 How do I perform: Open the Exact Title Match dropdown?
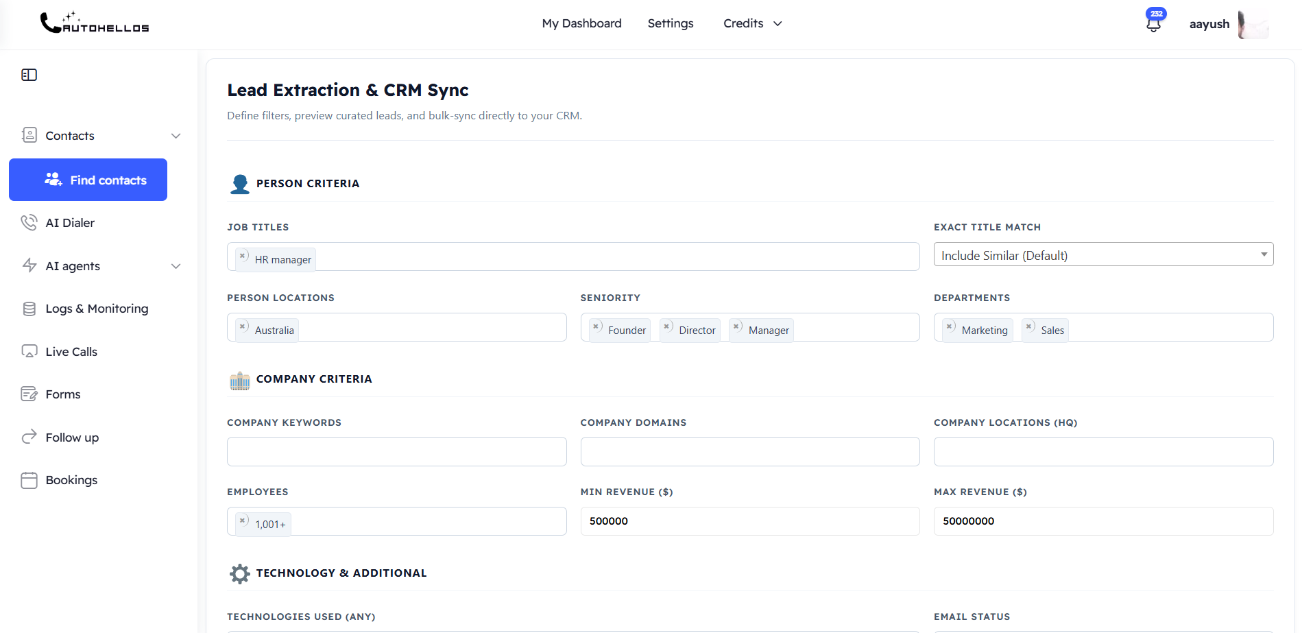click(1103, 254)
